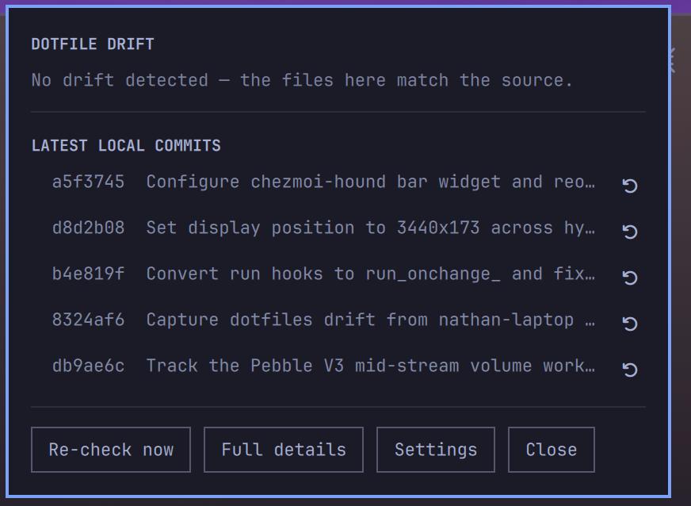Screen dimensions: 691x506
Task: Select commit hash d8d2b08
Action: 88,228
